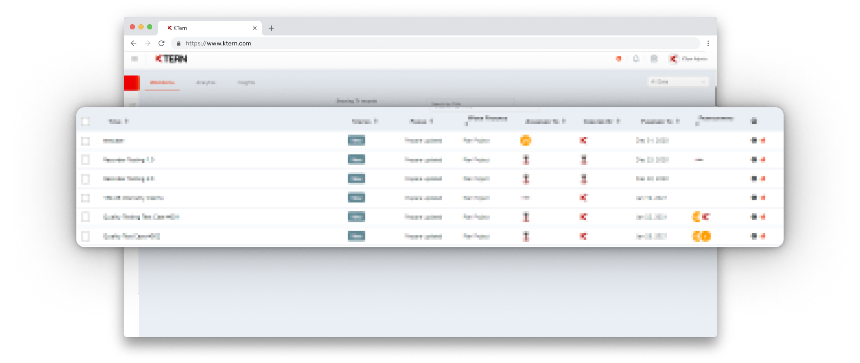Focus the ktern.com address bar
The width and height of the screenshot is (860, 363).
(x=436, y=43)
